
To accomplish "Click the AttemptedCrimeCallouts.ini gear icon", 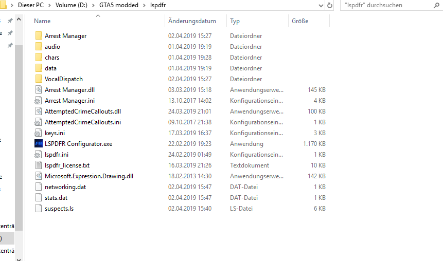I will pos(38,122).
